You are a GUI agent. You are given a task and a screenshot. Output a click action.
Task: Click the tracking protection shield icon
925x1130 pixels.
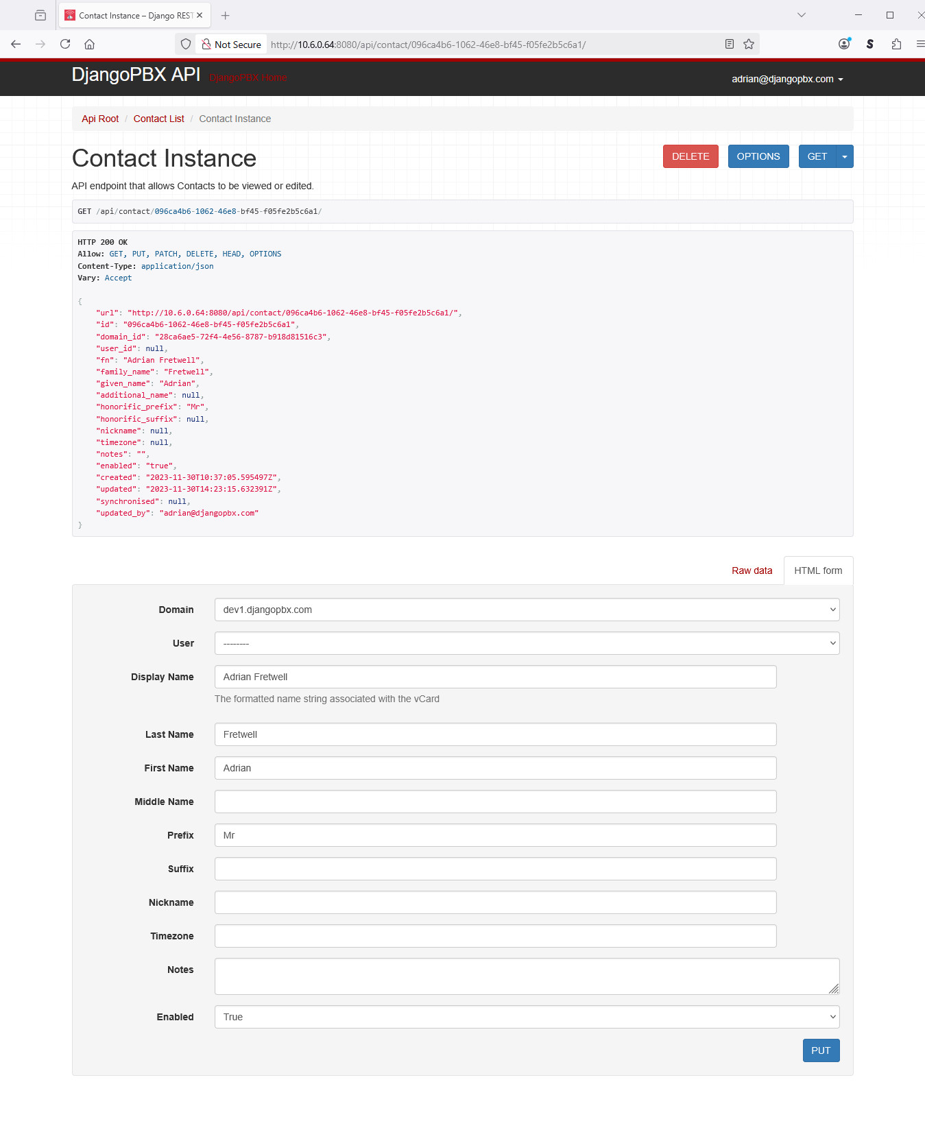click(x=186, y=44)
